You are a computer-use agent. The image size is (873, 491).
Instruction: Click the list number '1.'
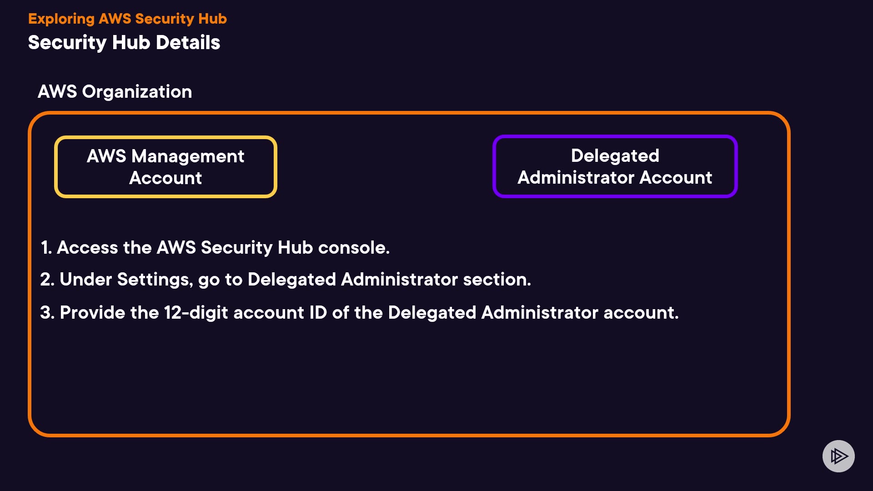coord(46,248)
